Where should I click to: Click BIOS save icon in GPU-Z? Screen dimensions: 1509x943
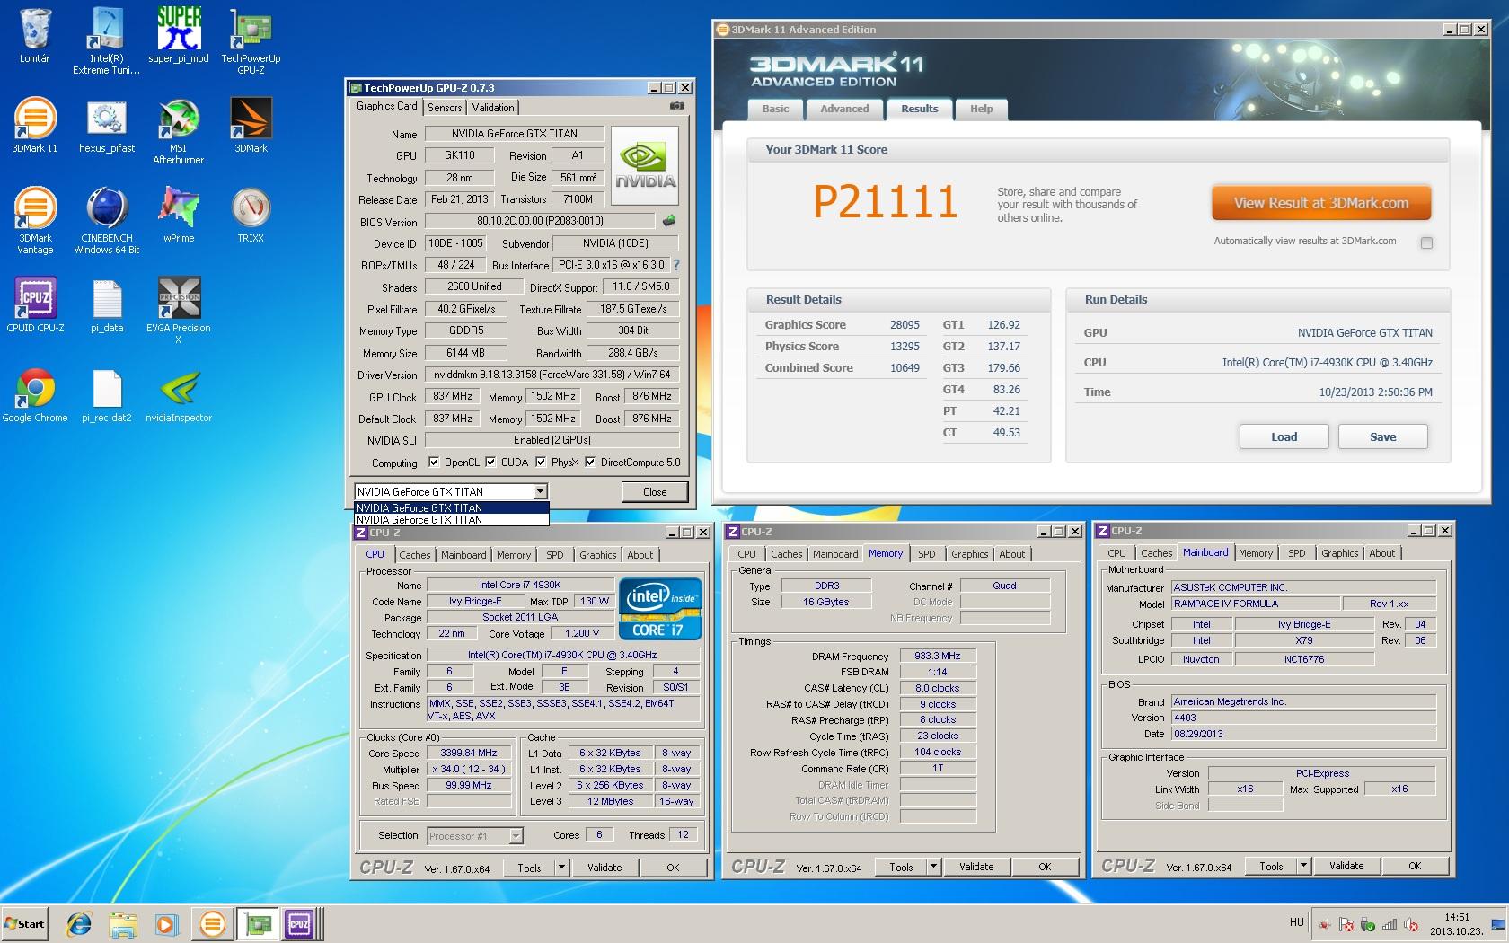click(x=669, y=220)
